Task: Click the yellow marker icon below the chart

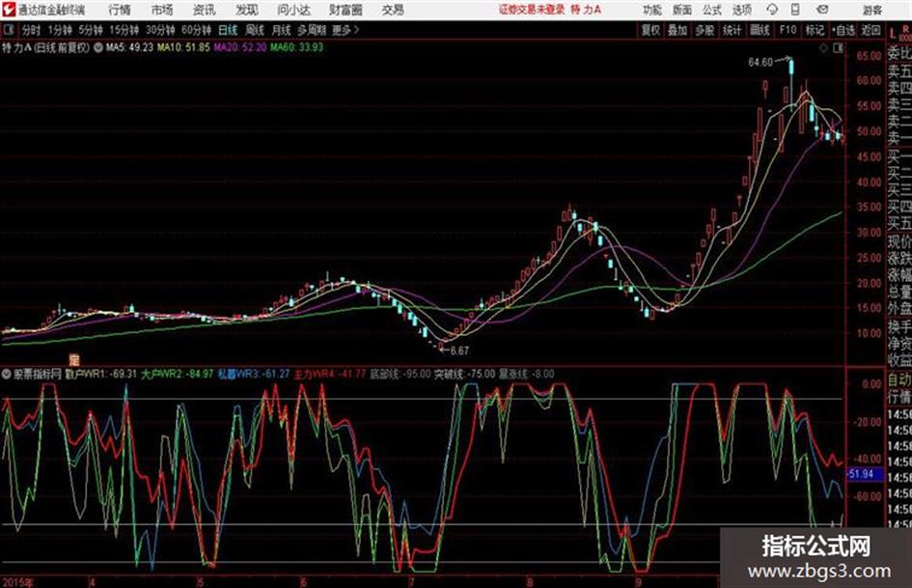Action: click(x=74, y=358)
